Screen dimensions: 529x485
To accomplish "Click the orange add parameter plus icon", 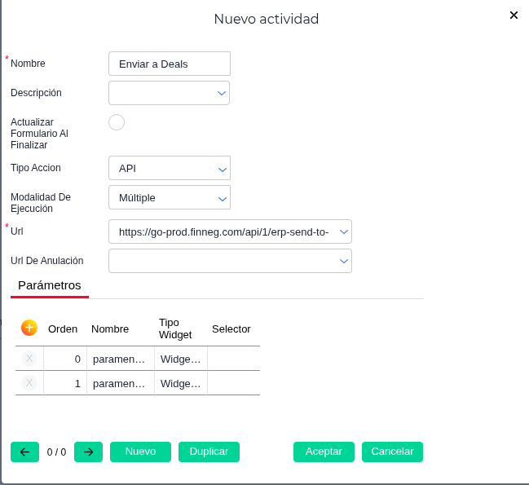I will coord(29,328).
